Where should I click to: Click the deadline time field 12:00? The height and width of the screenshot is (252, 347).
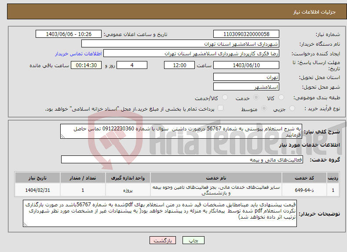(179, 65)
